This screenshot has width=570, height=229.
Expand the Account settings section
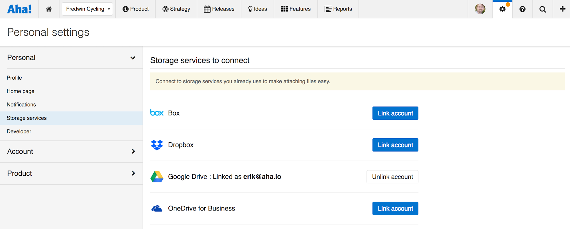tap(133, 151)
